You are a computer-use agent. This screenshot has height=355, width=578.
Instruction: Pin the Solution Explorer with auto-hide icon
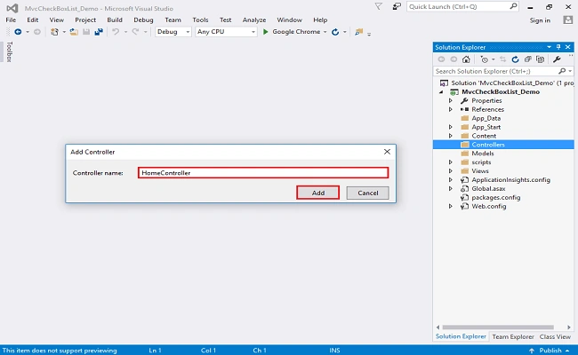pos(558,47)
